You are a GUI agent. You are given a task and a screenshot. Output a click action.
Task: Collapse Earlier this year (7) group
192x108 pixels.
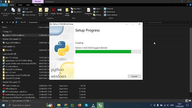coord(1,82)
